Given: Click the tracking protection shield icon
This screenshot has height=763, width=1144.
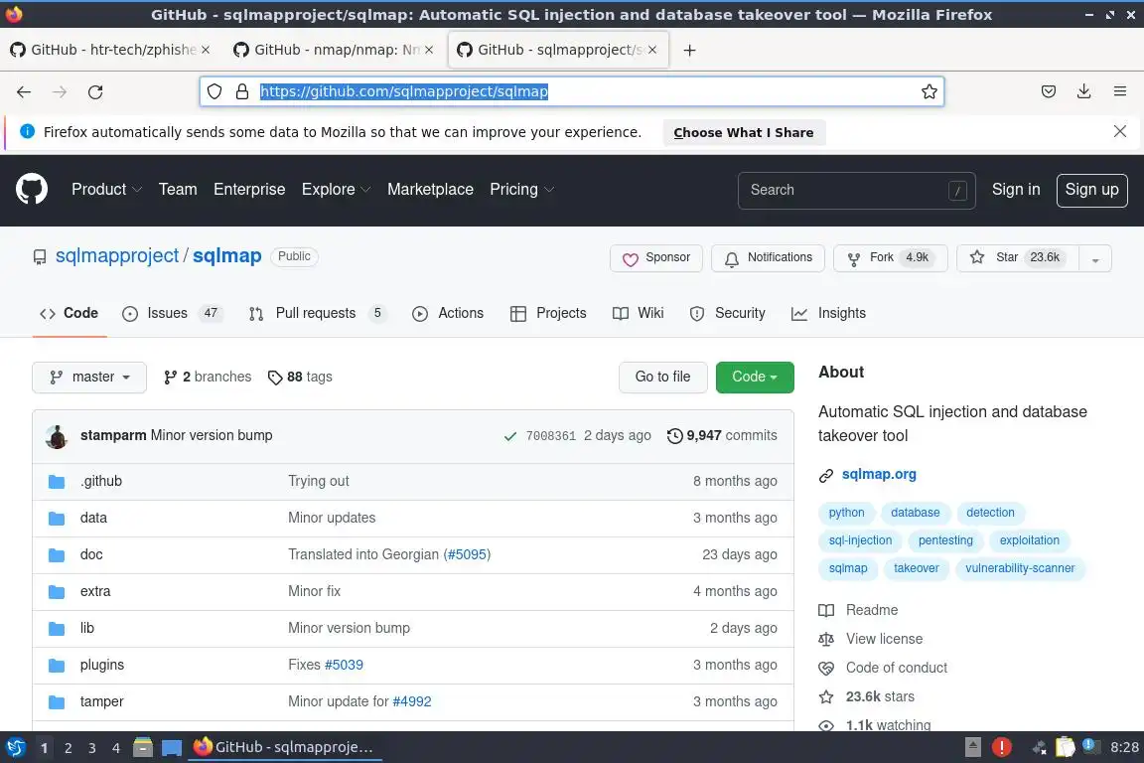Looking at the screenshot, I should (214, 91).
